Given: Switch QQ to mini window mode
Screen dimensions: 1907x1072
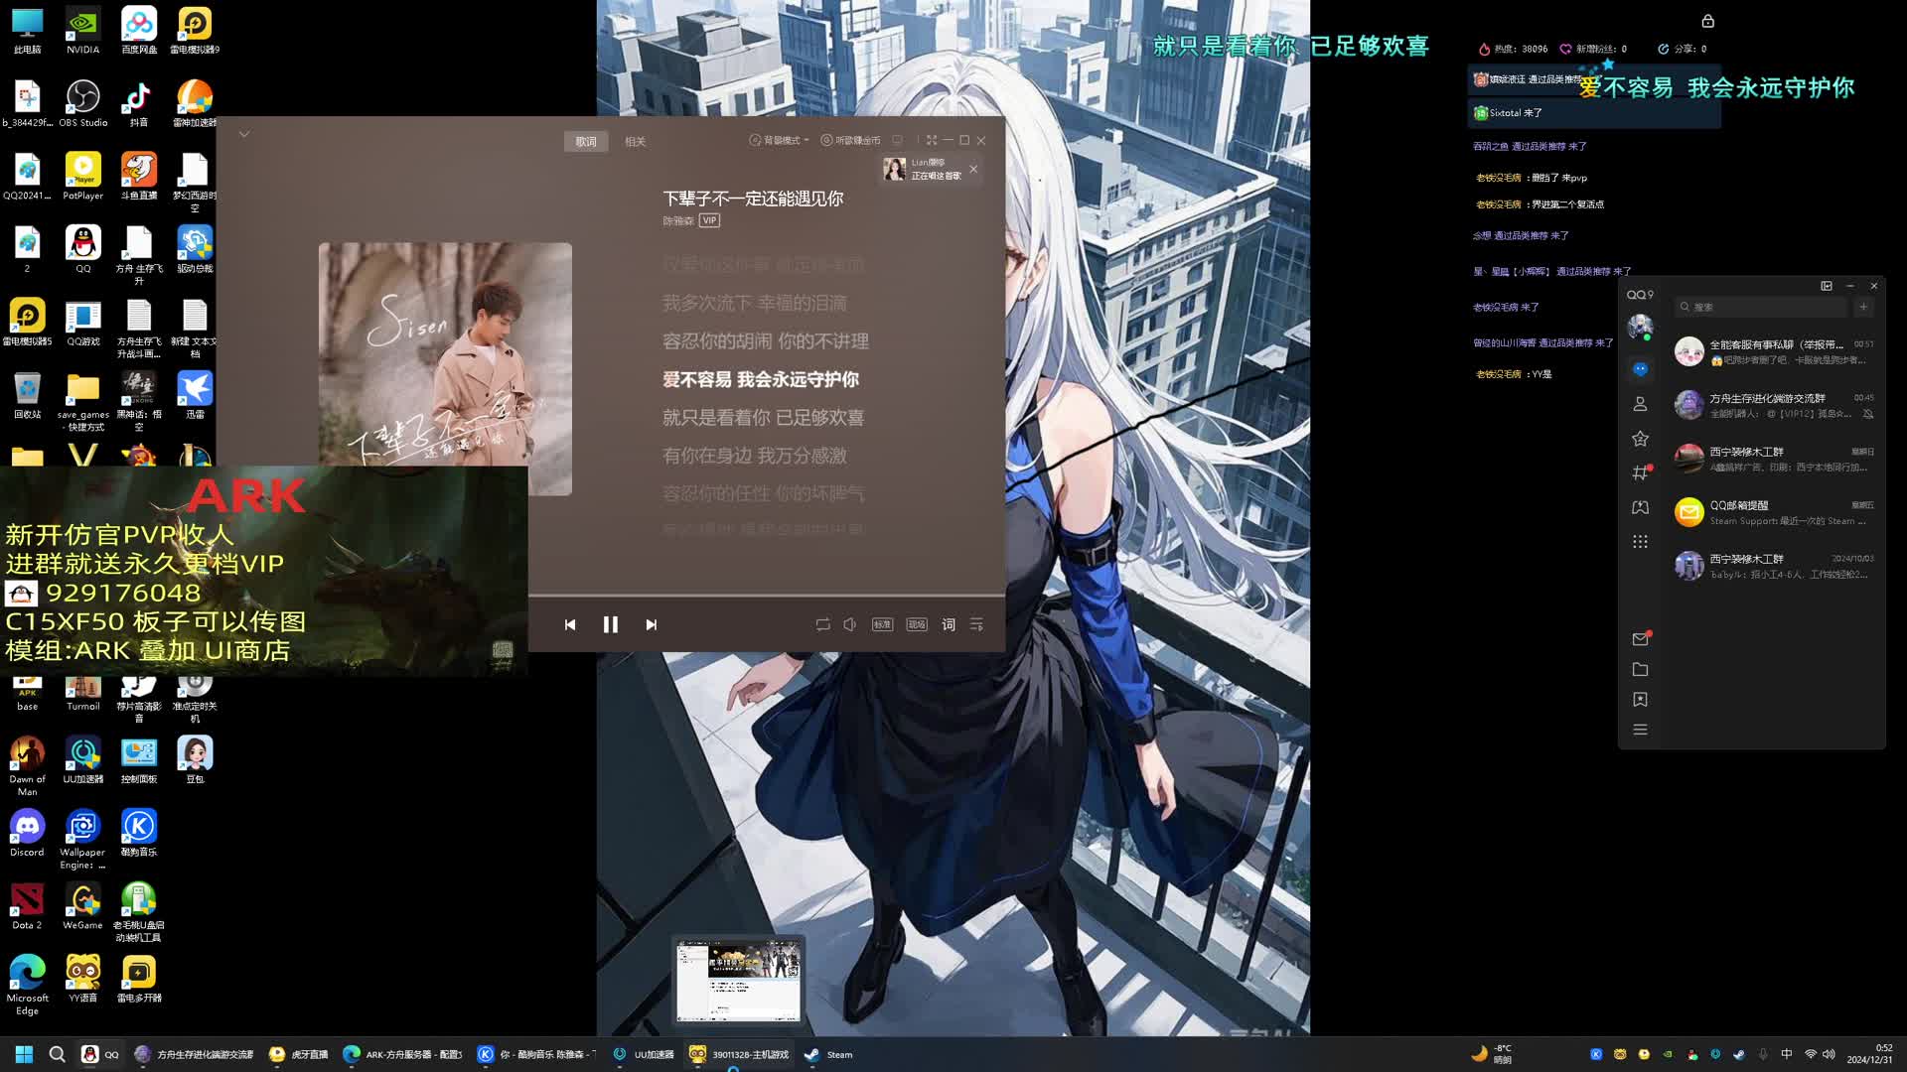Looking at the screenshot, I should pyautogui.click(x=1827, y=286).
